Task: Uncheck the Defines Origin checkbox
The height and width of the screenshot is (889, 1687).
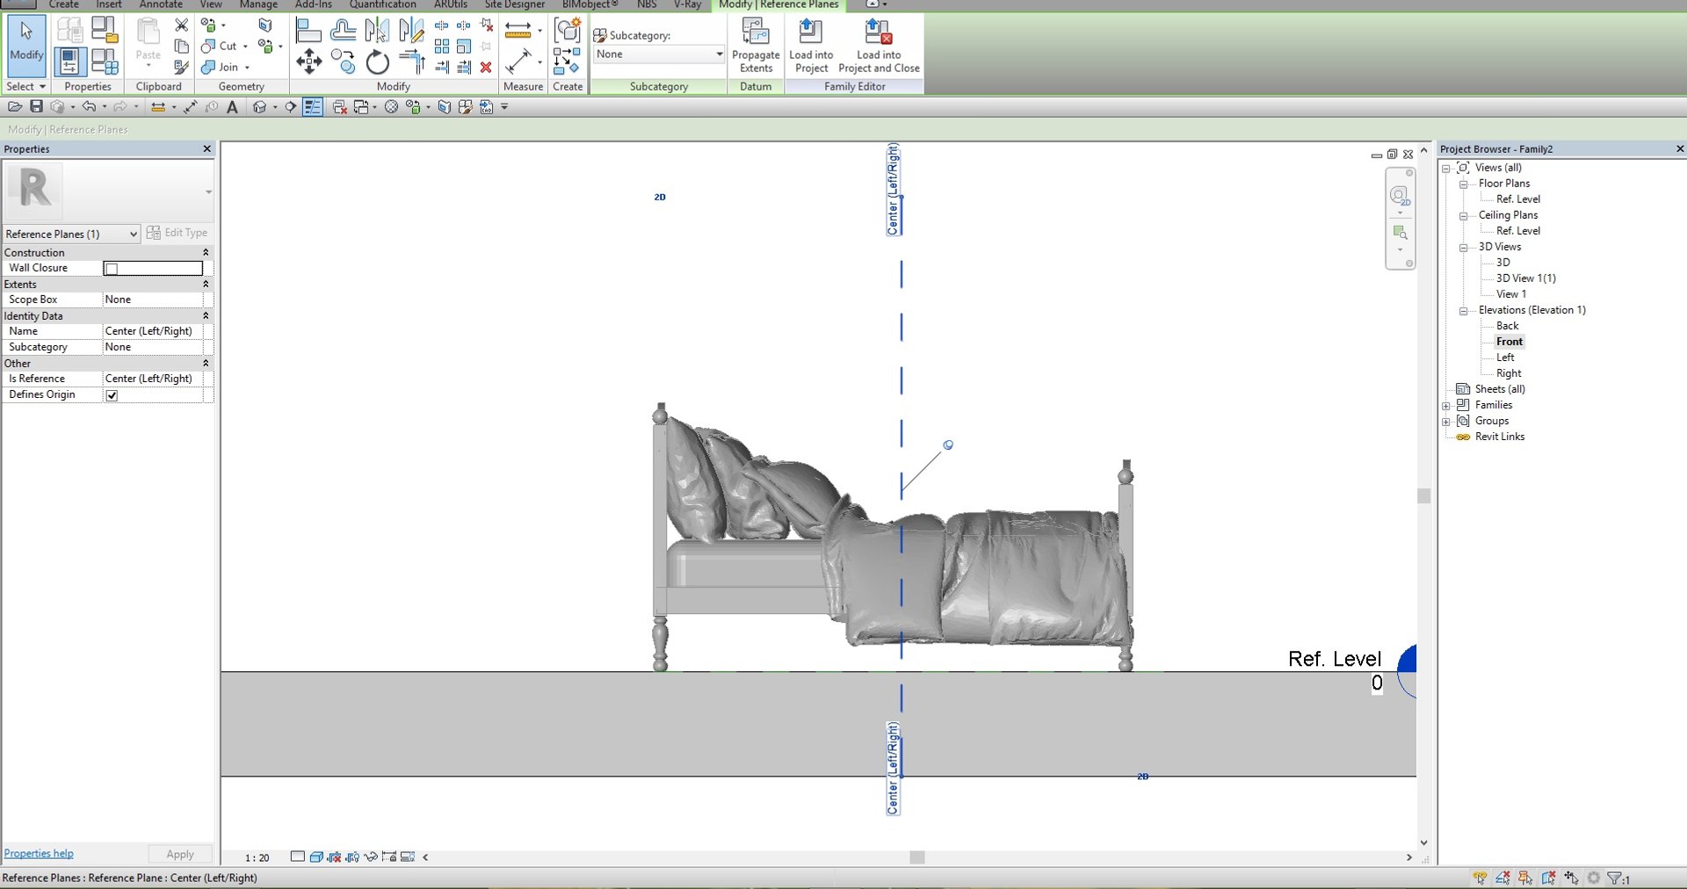Action: [112, 395]
